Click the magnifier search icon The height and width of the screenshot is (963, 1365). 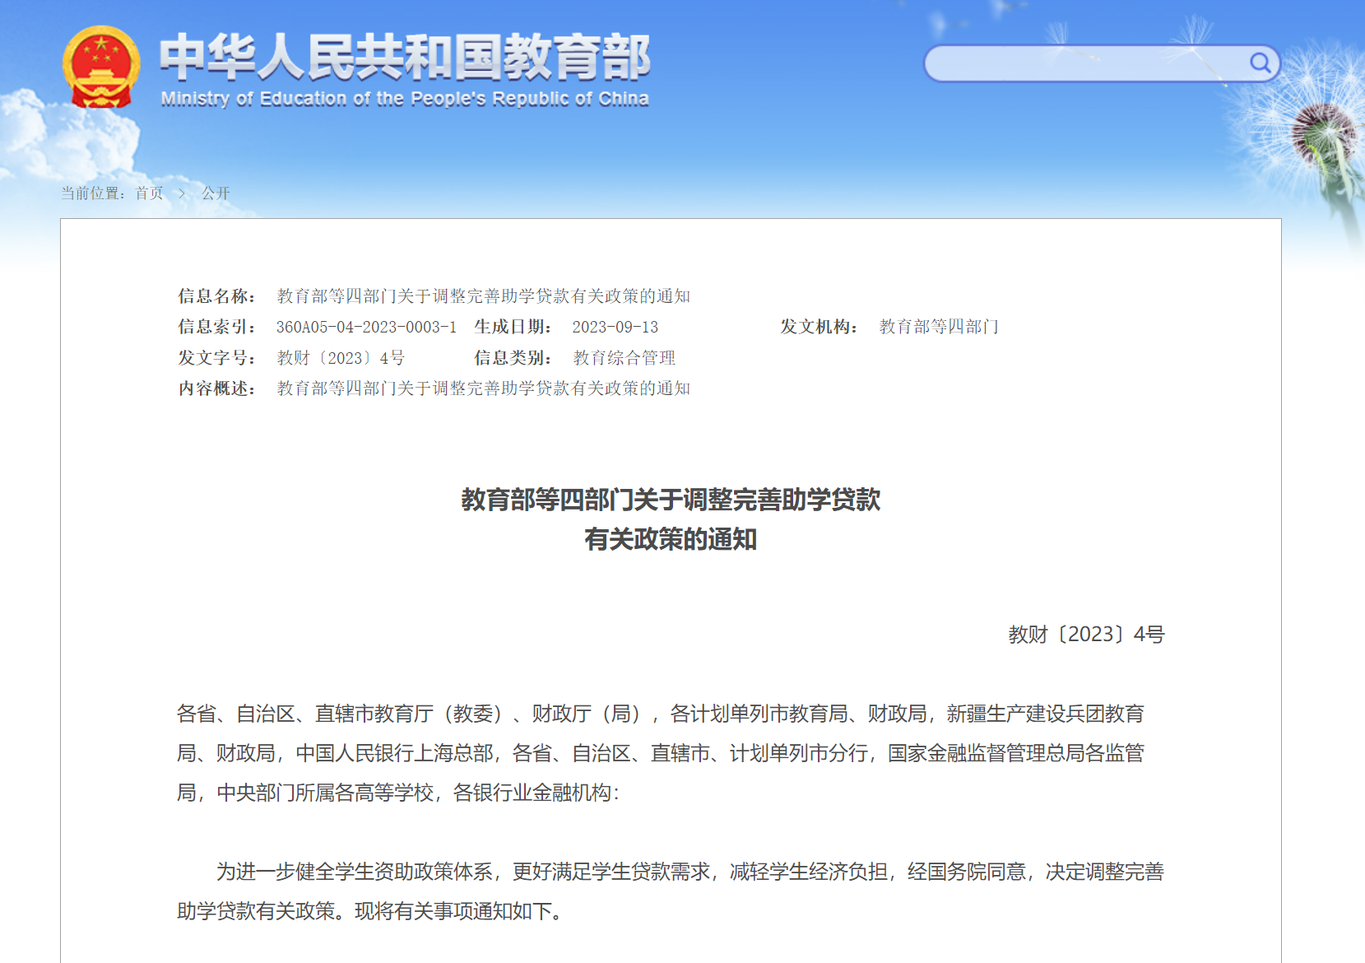click(1259, 63)
